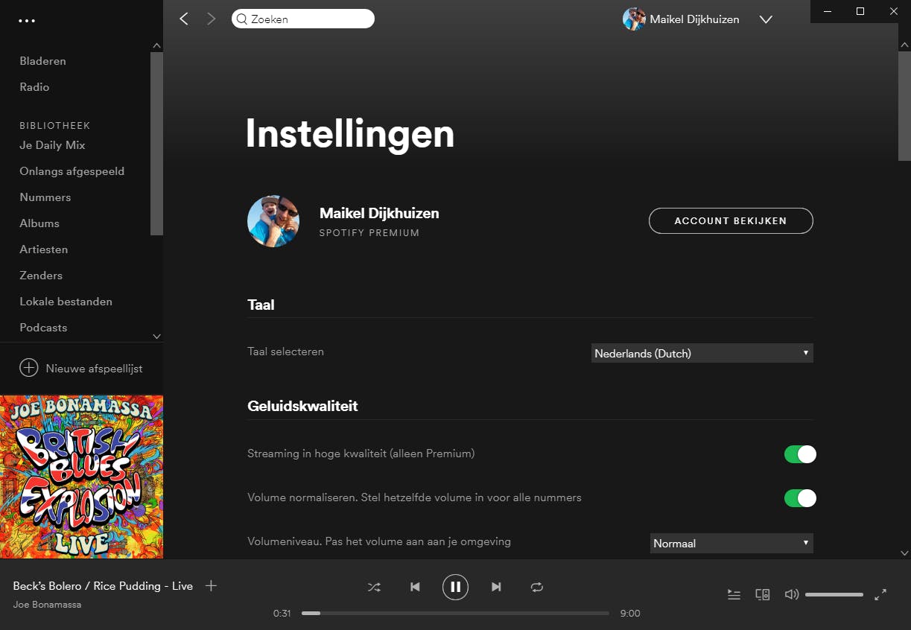
Task: Open Lokale bestanden
Action: tap(66, 302)
